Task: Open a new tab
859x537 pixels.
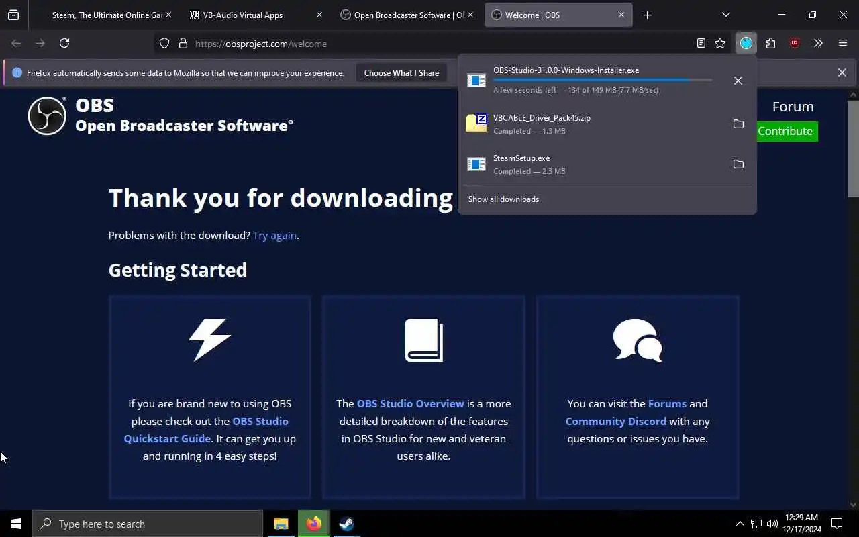Action: pyautogui.click(x=647, y=15)
